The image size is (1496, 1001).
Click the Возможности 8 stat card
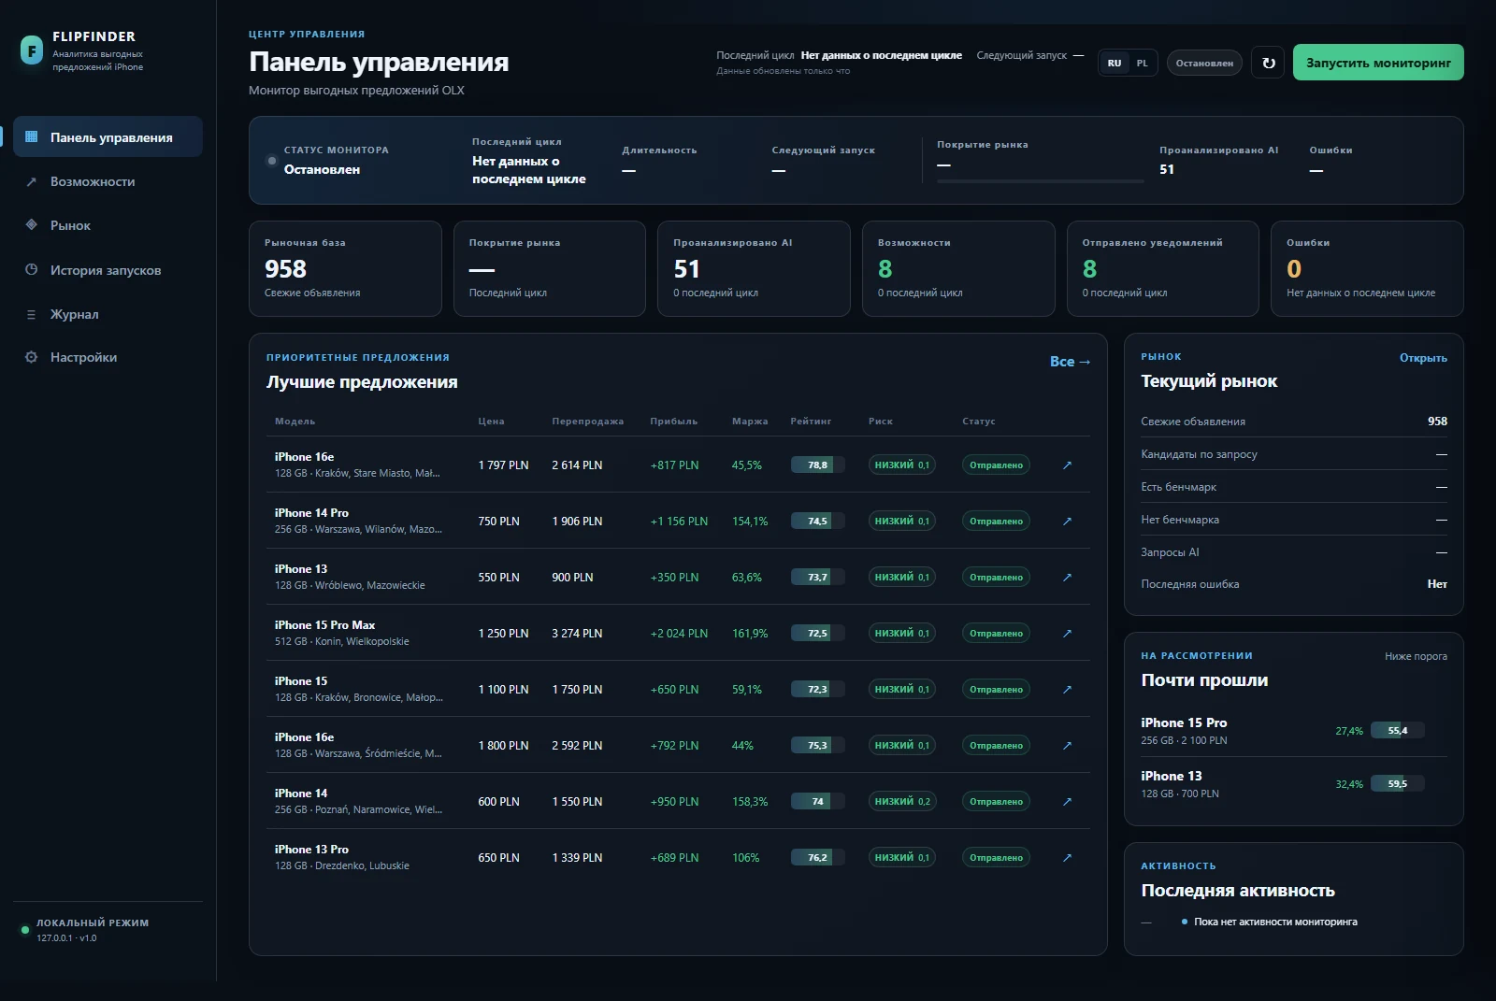[x=958, y=268]
